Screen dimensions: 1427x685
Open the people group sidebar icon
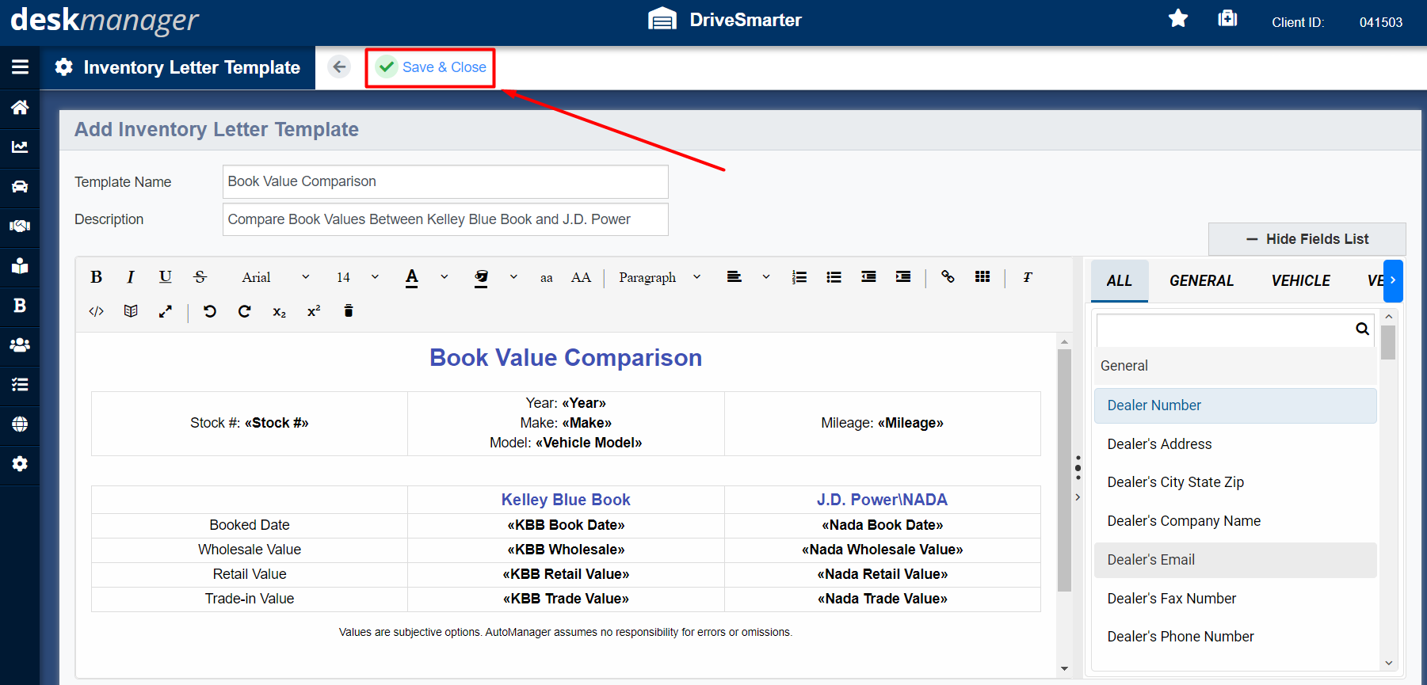(20, 344)
